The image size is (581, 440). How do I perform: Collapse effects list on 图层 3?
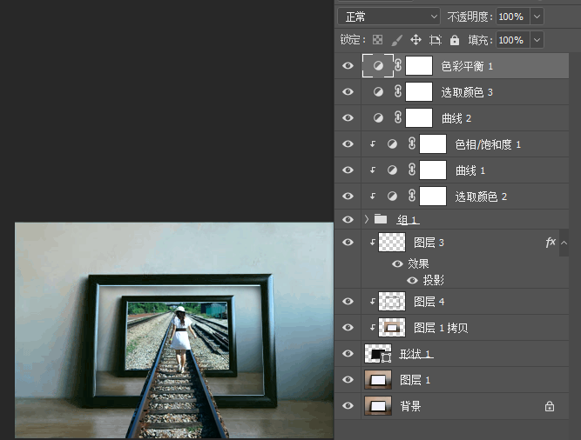tap(564, 243)
